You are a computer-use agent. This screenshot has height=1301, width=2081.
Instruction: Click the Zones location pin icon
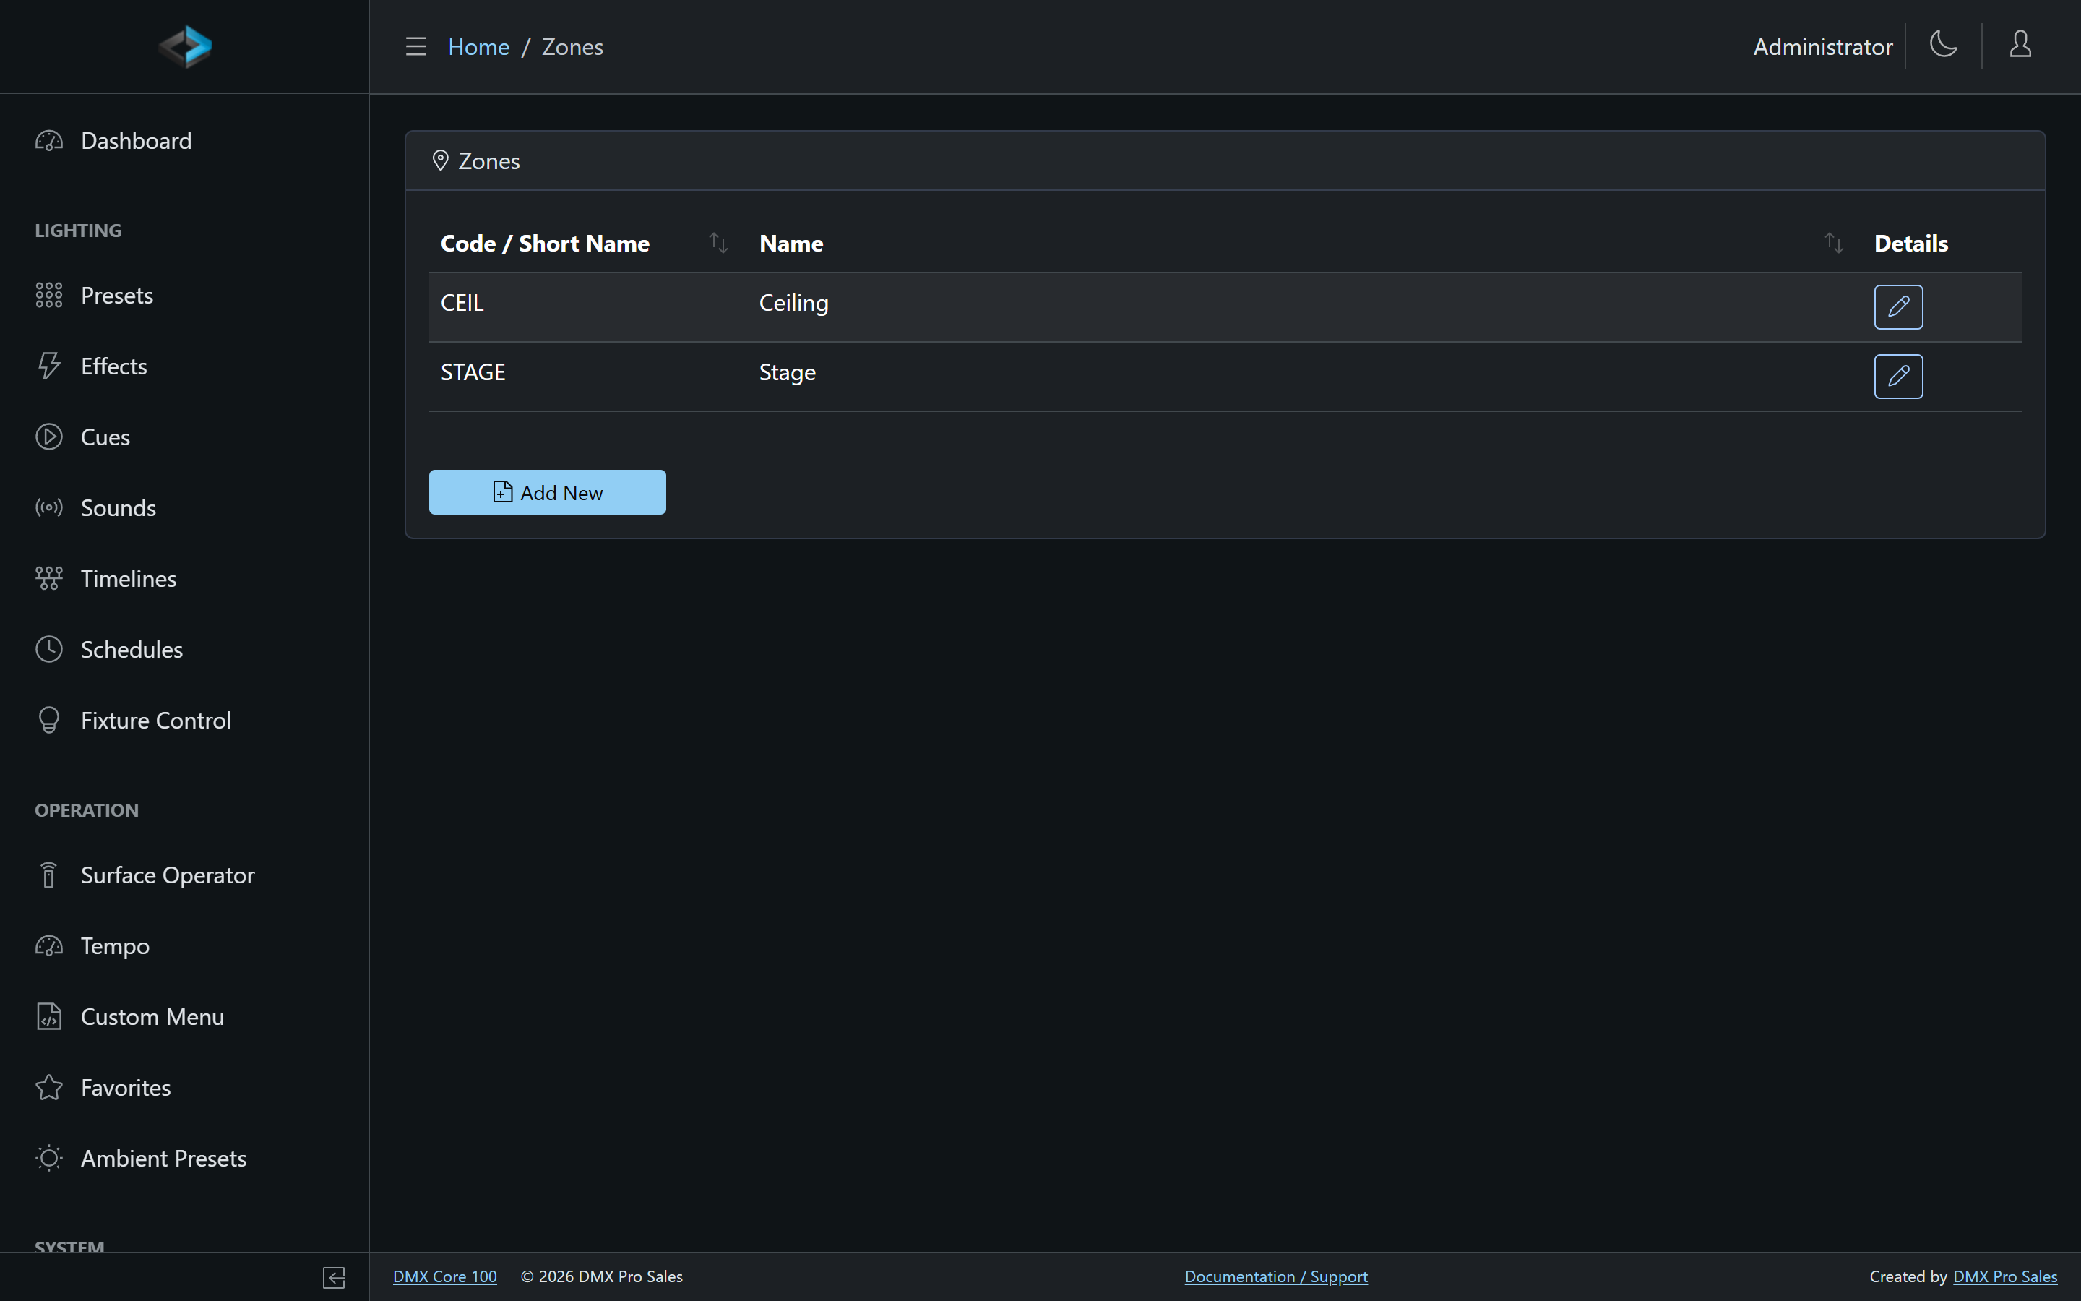[440, 161]
